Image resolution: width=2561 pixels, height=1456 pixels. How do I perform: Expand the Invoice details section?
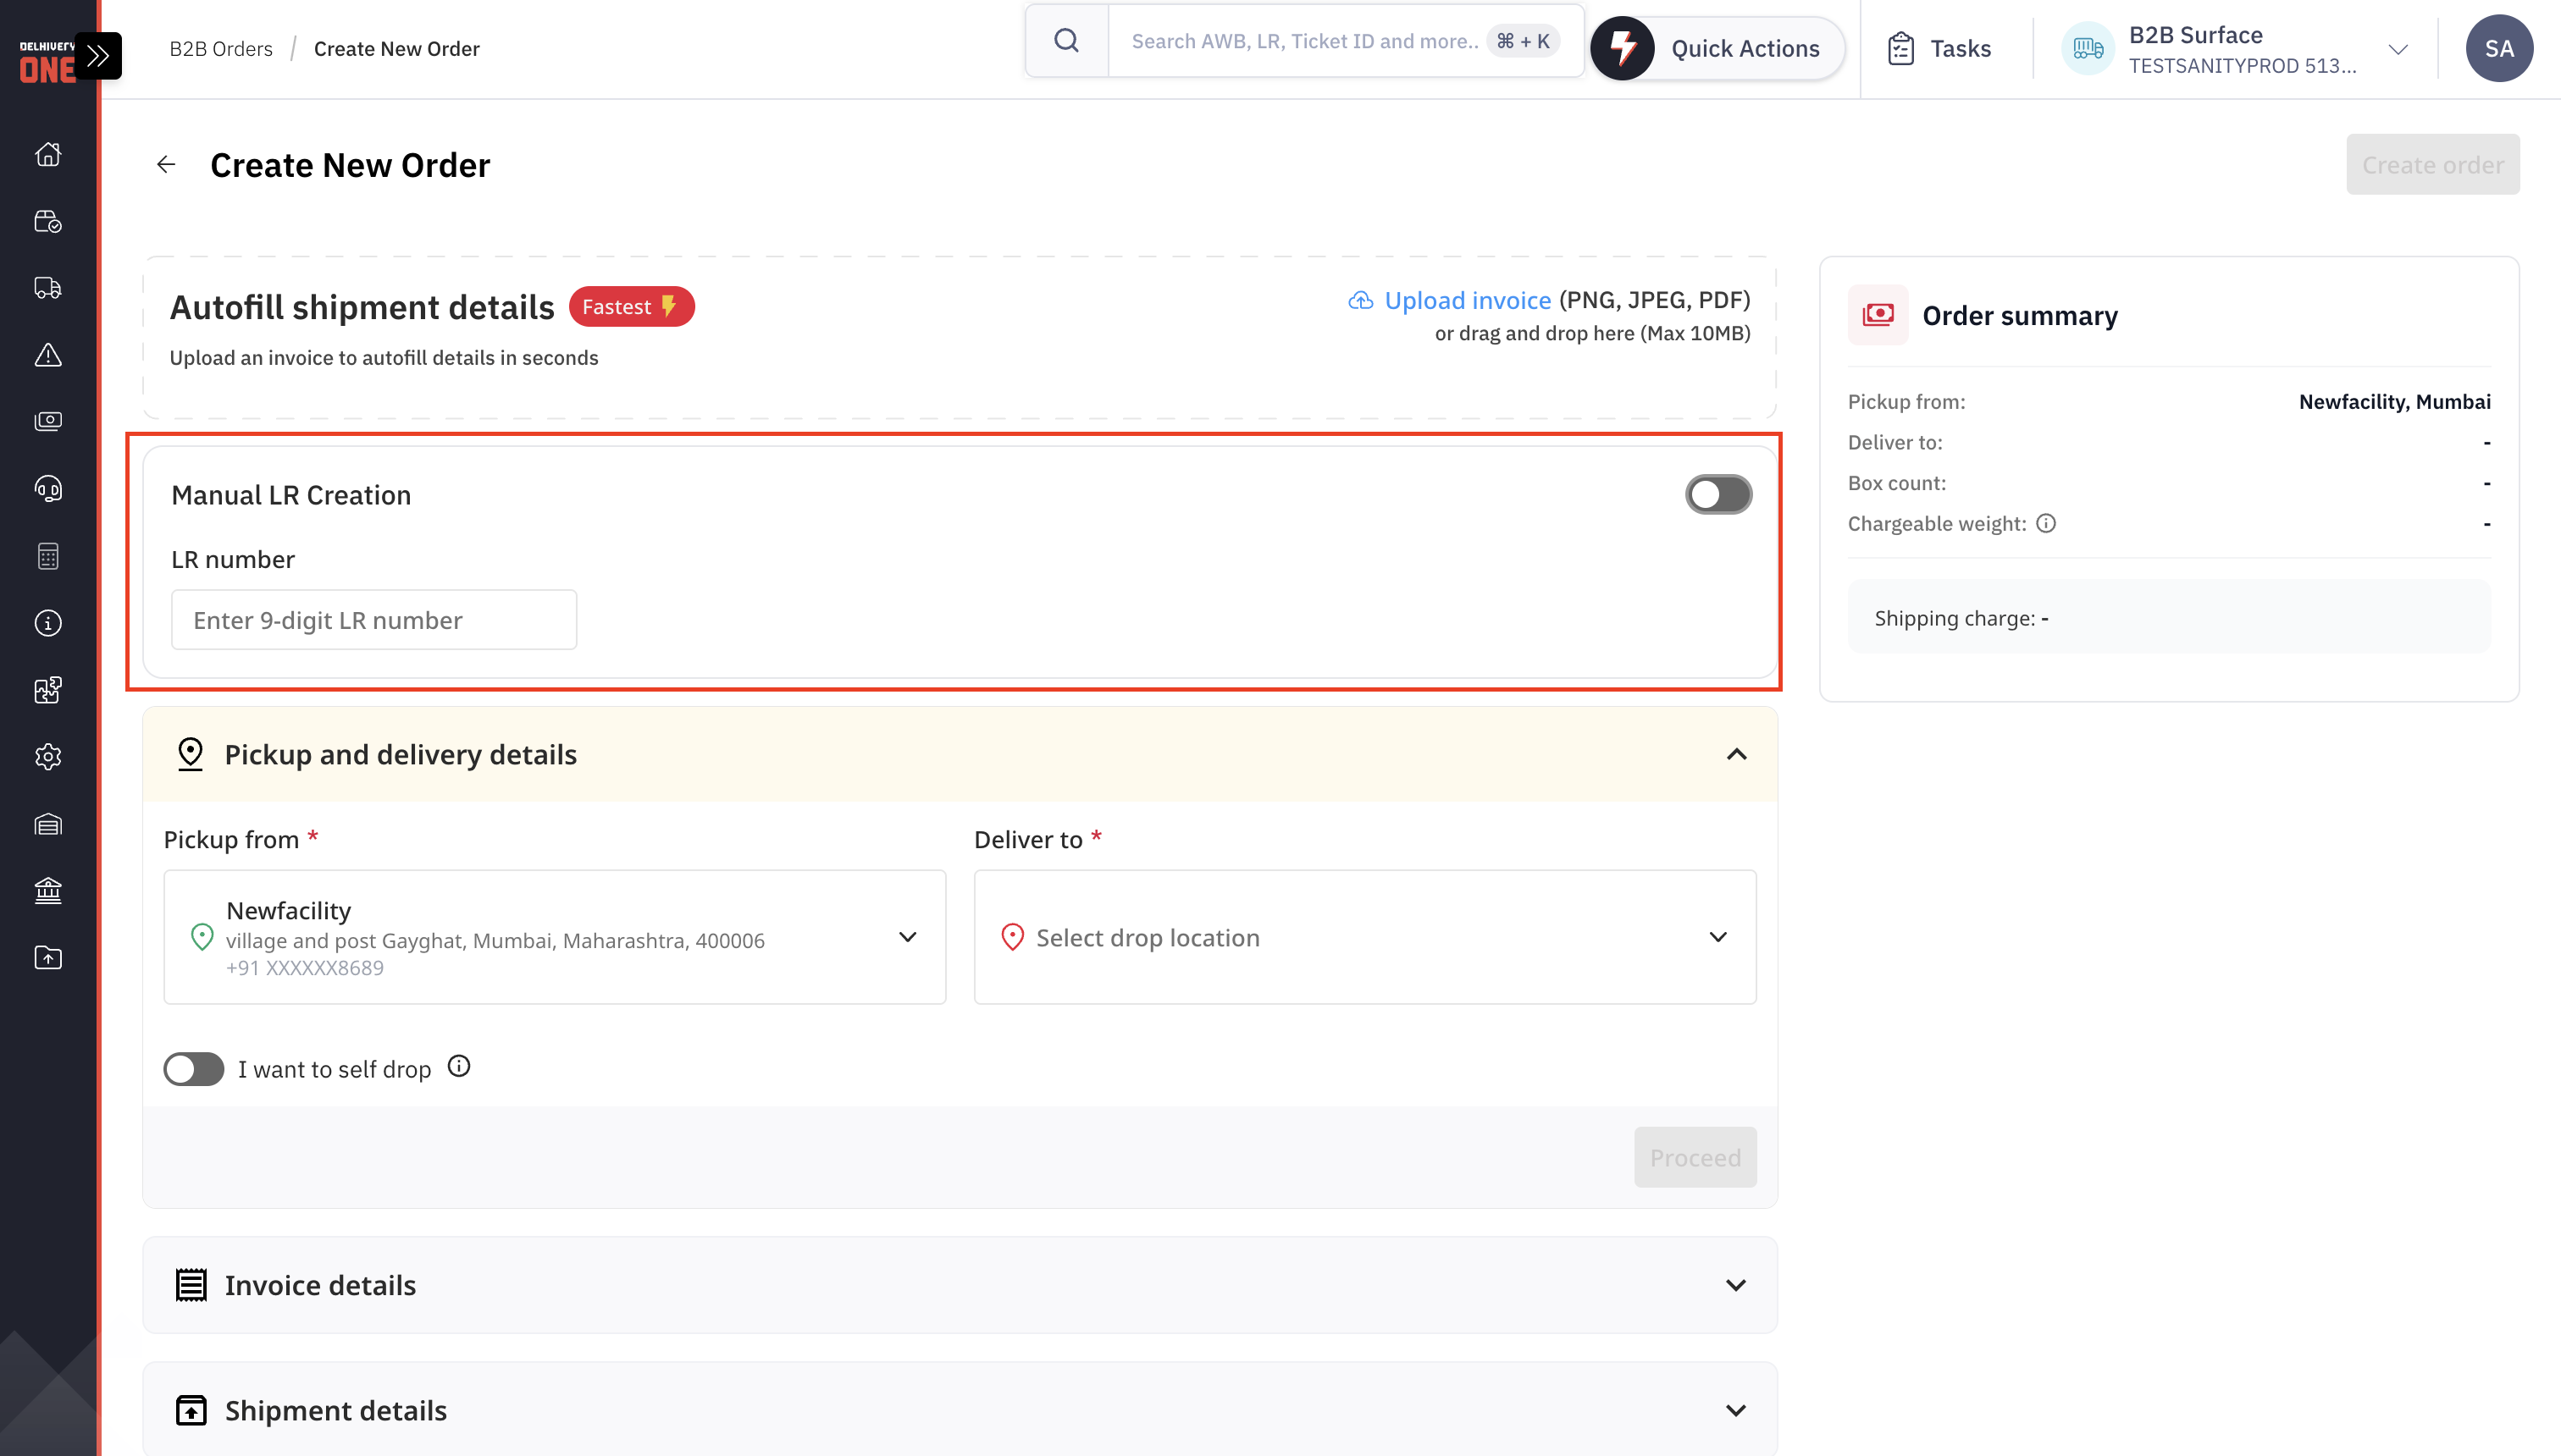coord(1735,1285)
